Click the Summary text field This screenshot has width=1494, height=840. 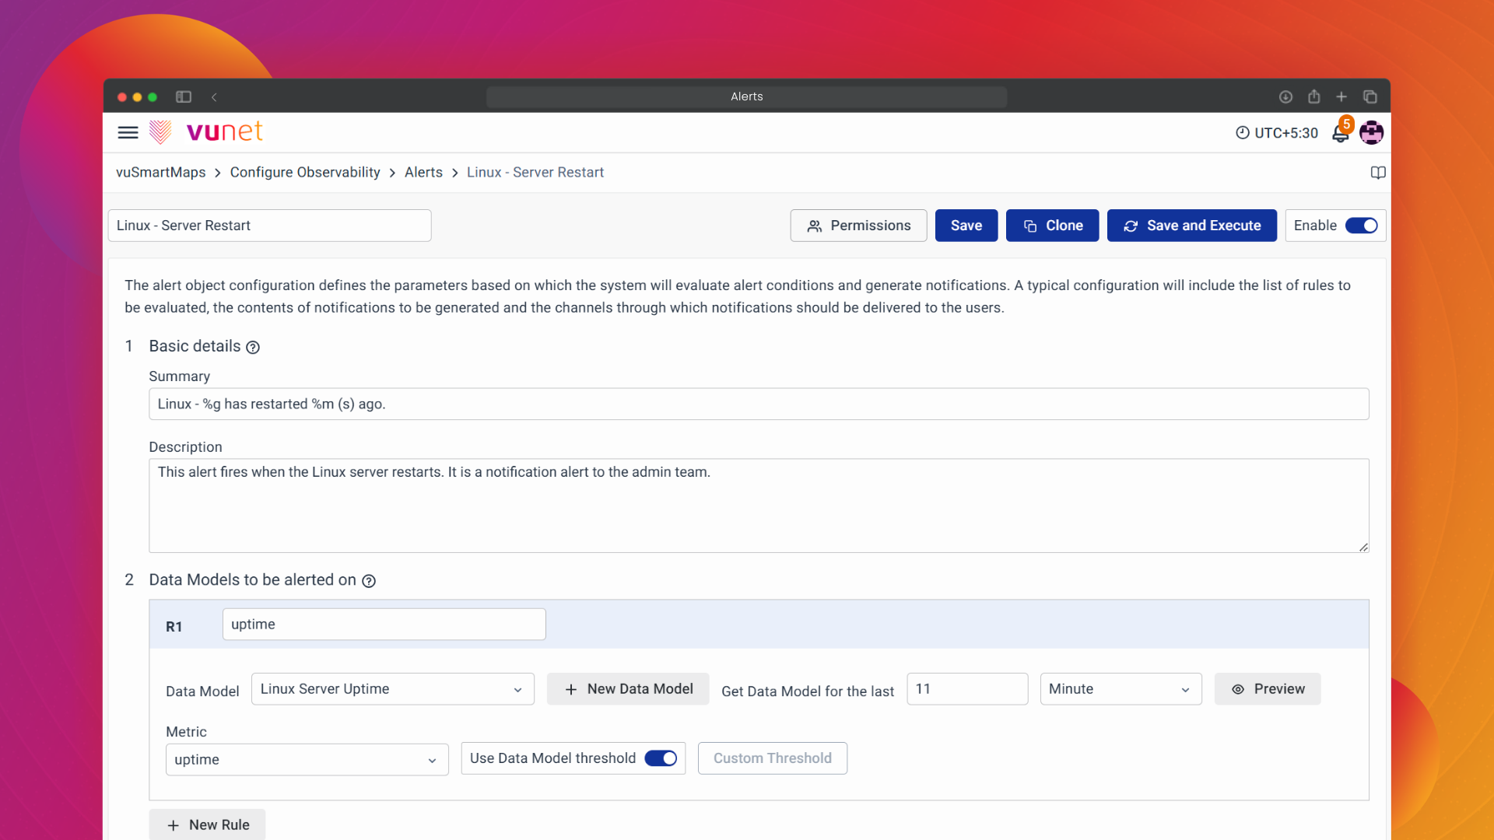click(x=758, y=404)
